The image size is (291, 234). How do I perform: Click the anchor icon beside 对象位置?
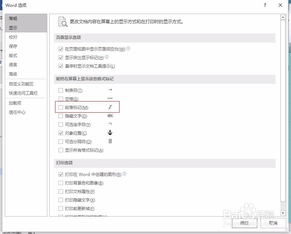coord(110,133)
